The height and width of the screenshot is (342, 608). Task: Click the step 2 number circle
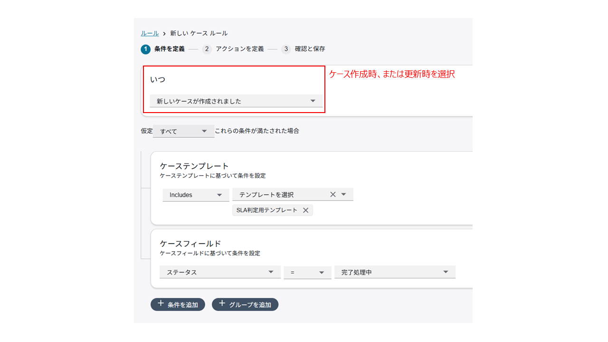click(x=207, y=49)
